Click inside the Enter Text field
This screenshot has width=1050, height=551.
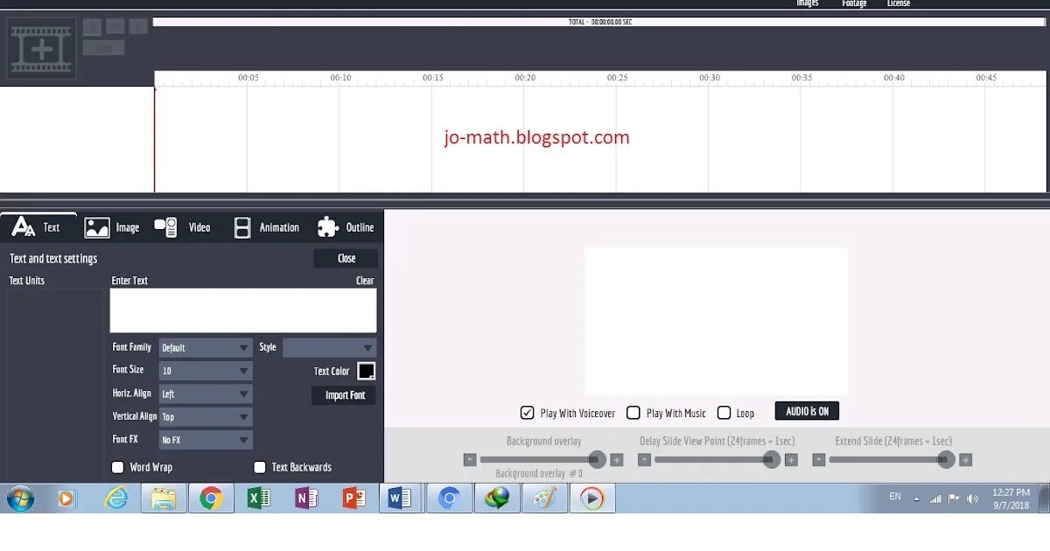243,310
